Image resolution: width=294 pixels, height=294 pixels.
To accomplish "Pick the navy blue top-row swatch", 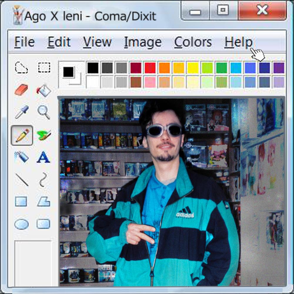I will (265, 68).
